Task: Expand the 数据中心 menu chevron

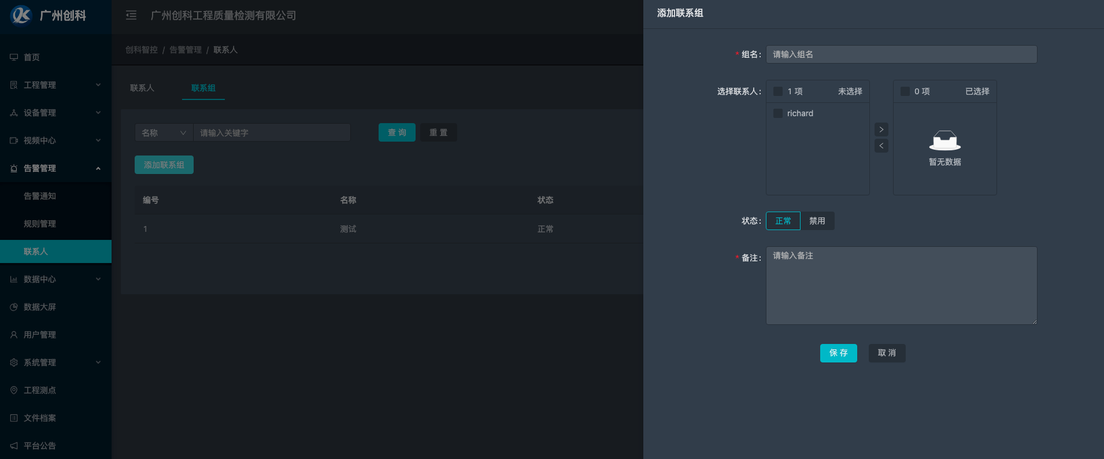Action: point(98,279)
